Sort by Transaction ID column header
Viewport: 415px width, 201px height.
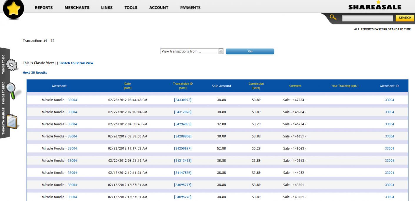click(x=183, y=86)
